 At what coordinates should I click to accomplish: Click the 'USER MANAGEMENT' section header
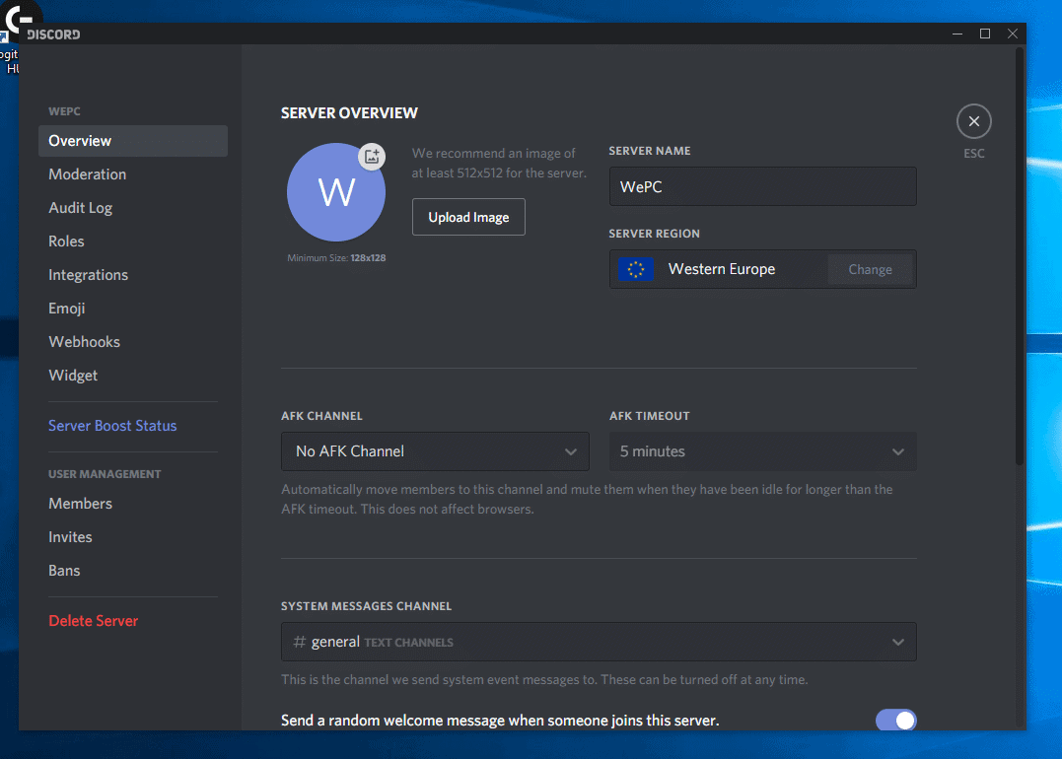click(x=105, y=474)
